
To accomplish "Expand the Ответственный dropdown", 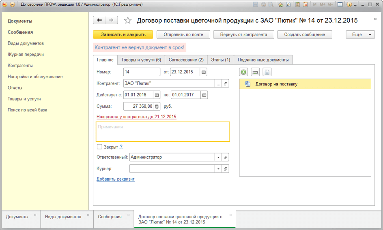I will [x=219, y=157].
